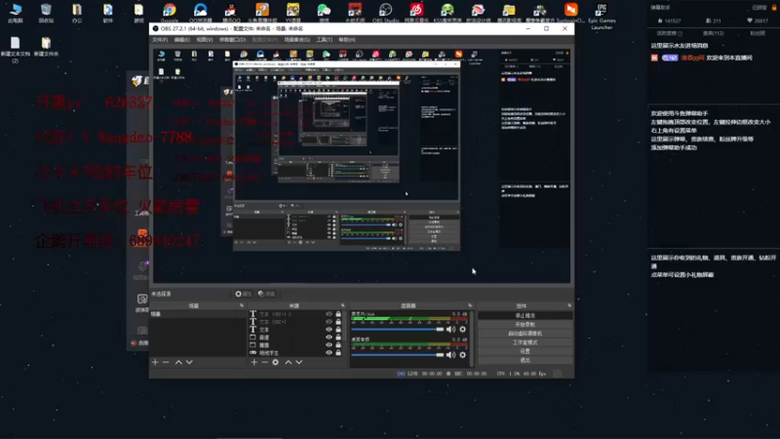Undock the 控件 panel via its header icon
Screen dimensions: 780x439
pyautogui.click(x=569, y=305)
